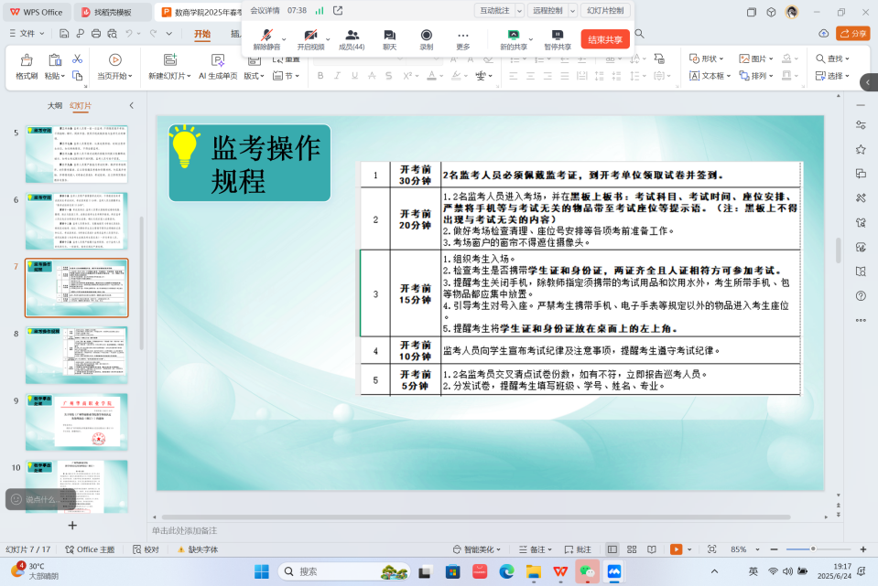Click the zoom slider in status bar
Viewport: 878px width, 586px height.
[x=798, y=549]
